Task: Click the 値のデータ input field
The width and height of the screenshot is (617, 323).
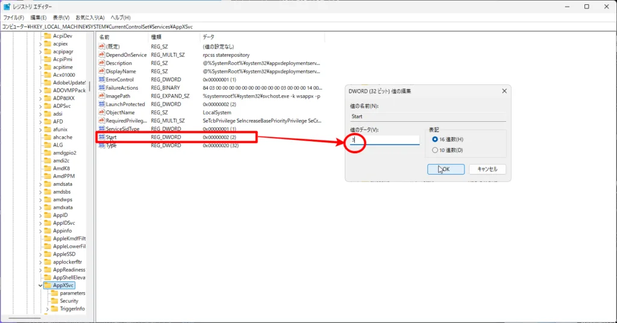Action: click(x=384, y=140)
